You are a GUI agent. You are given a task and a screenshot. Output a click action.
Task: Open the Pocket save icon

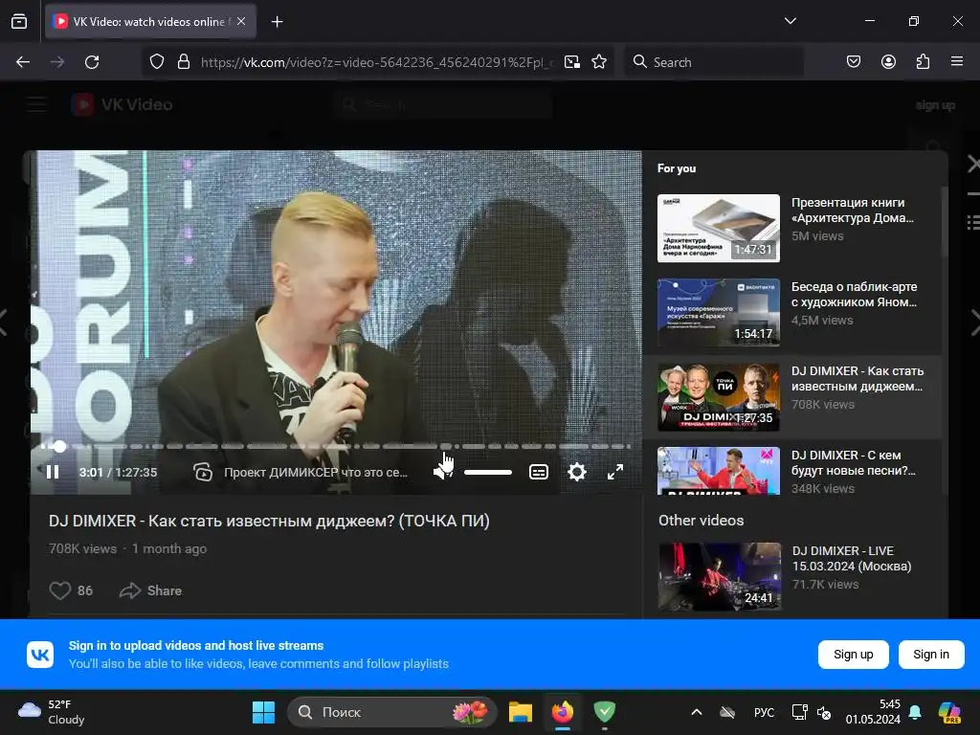tap(854, 61)
